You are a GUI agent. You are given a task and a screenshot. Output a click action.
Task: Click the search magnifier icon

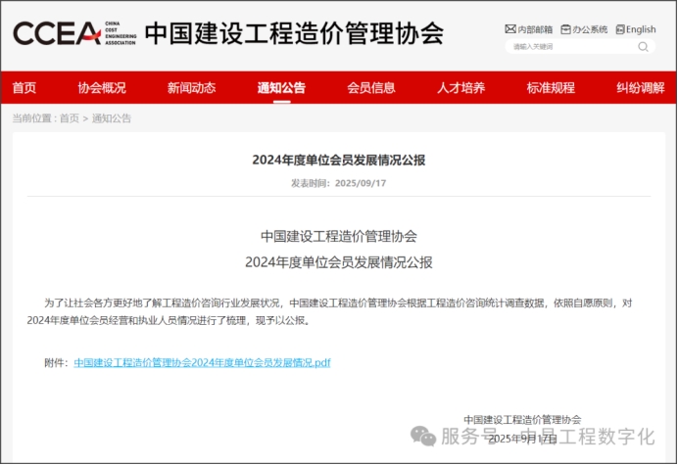pyautogui.click(x=644, y=46)
